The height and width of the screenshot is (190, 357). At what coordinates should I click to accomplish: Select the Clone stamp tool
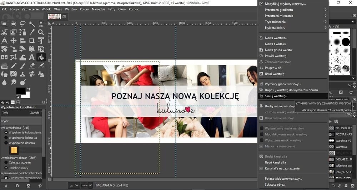point(22,74)
